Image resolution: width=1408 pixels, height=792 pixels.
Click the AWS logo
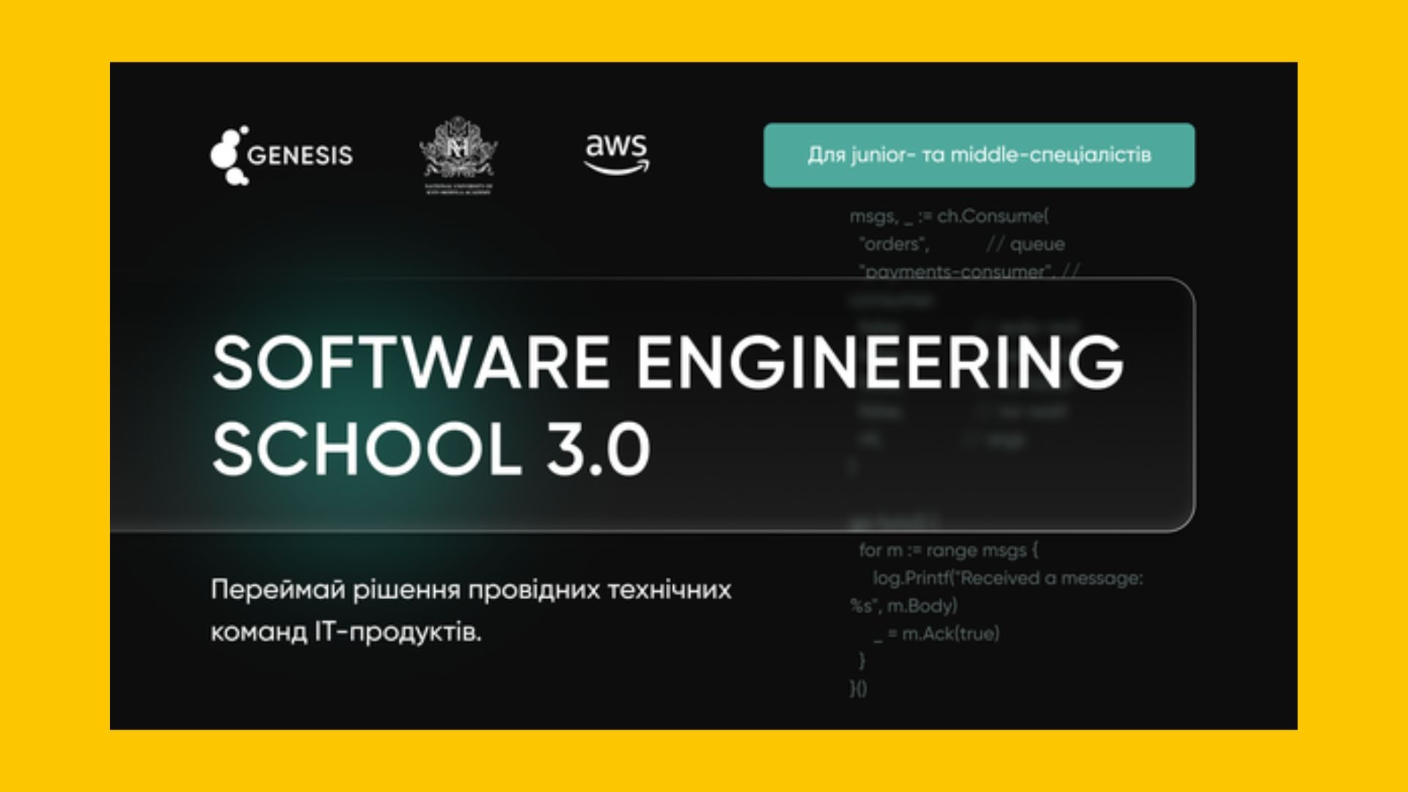tap(617, 154)
